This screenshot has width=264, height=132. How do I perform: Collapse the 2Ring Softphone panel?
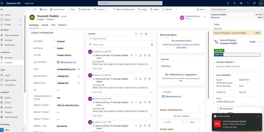point(261,9)
